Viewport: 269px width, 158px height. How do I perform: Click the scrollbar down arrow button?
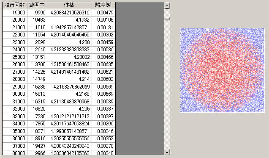click(x=167, y=152)
